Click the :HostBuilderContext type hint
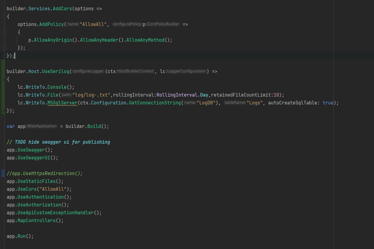This screenshot has height=249, width=374. pos(135,71)
